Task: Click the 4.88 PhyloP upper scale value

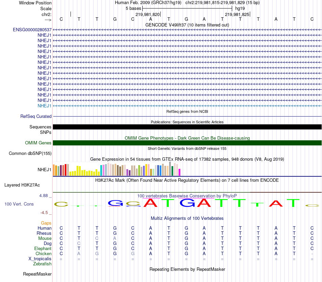Action: tap(43, 196)
